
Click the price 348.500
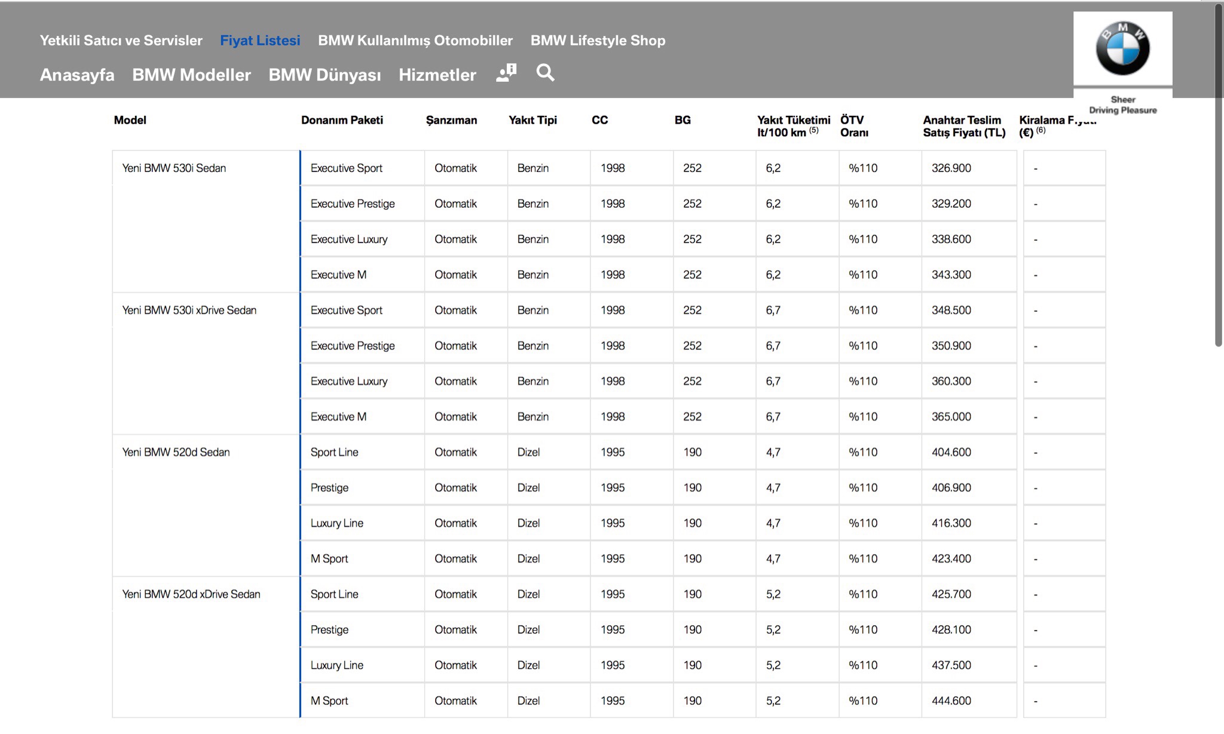pos(951,311)
